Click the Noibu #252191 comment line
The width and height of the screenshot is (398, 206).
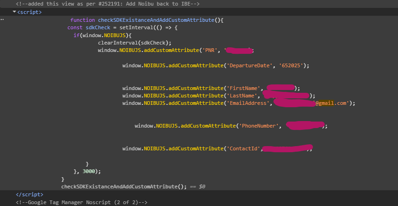(108, 4)
